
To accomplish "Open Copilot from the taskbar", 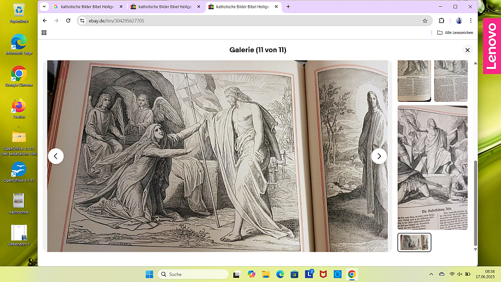I will click(x=251, y=274).
